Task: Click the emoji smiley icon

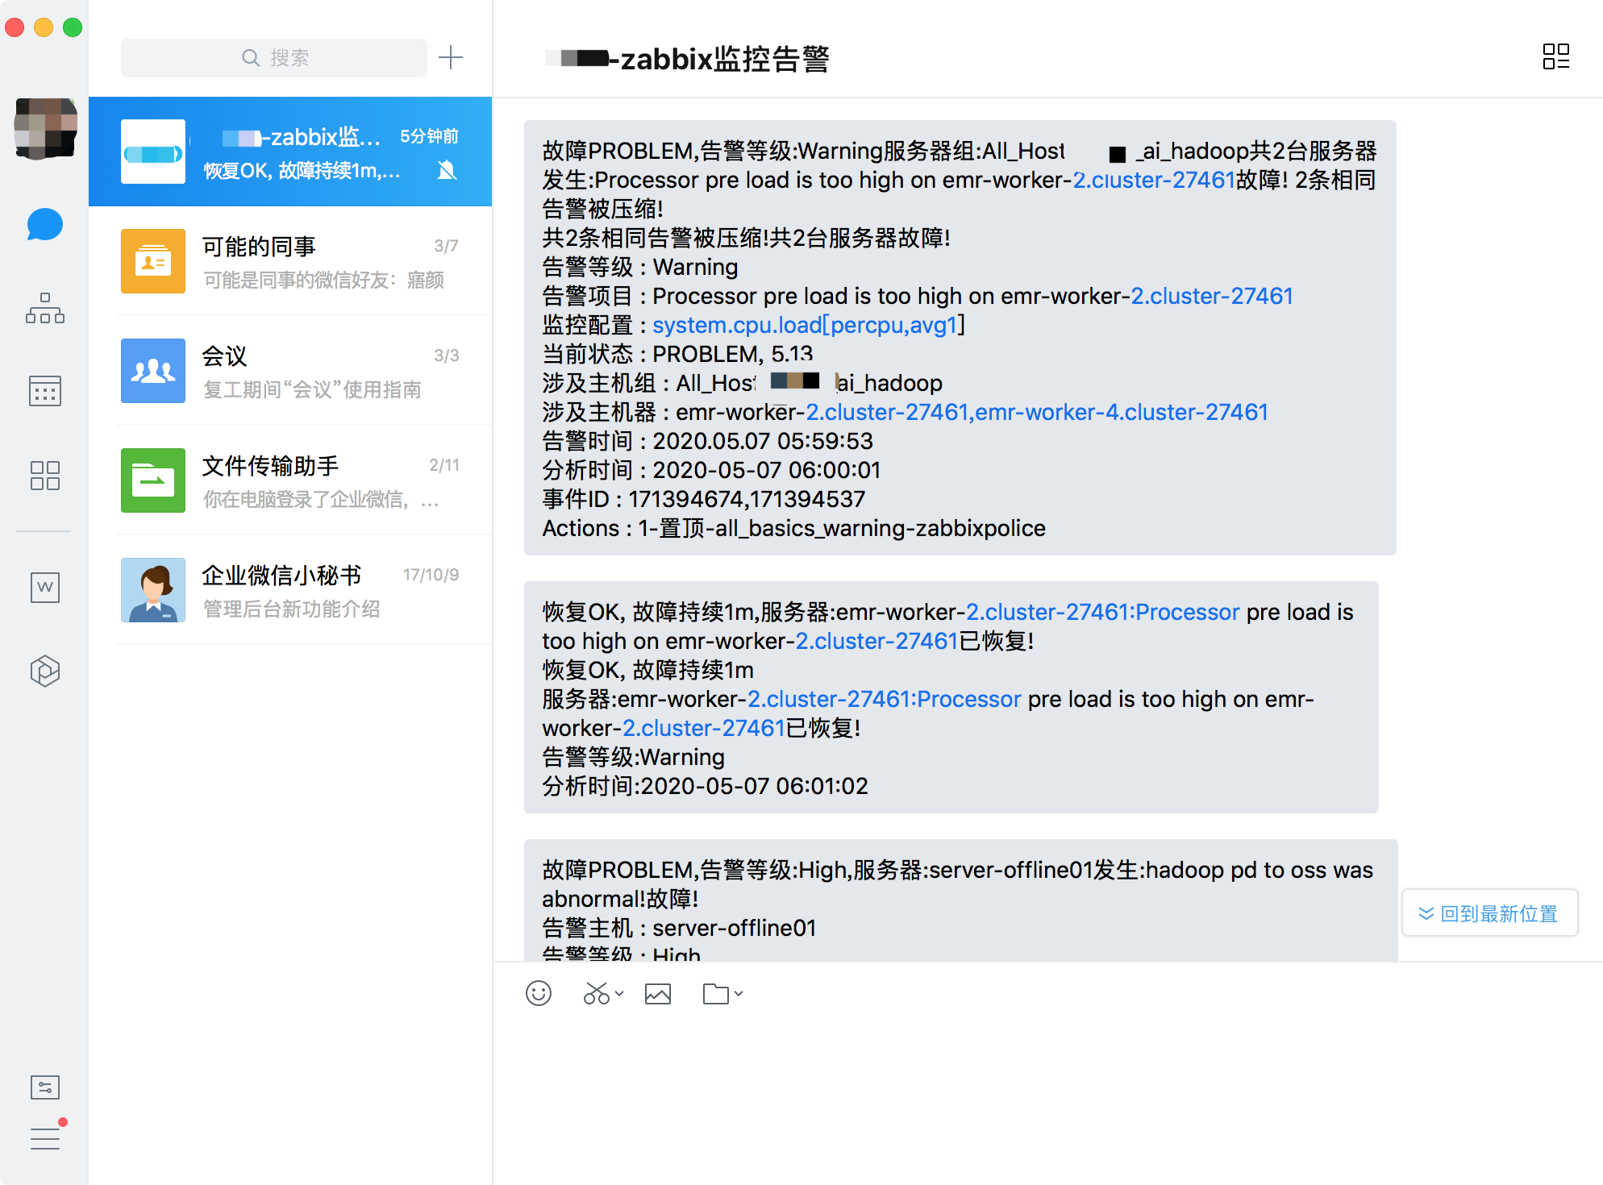Action: pos(539,994)
